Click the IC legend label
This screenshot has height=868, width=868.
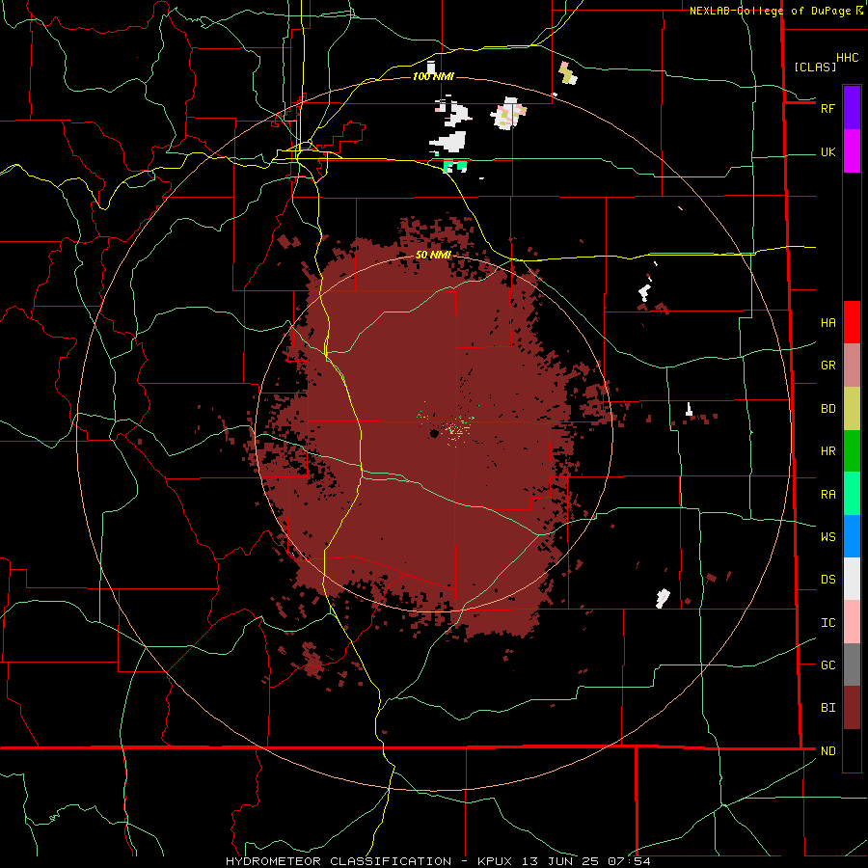827,623
